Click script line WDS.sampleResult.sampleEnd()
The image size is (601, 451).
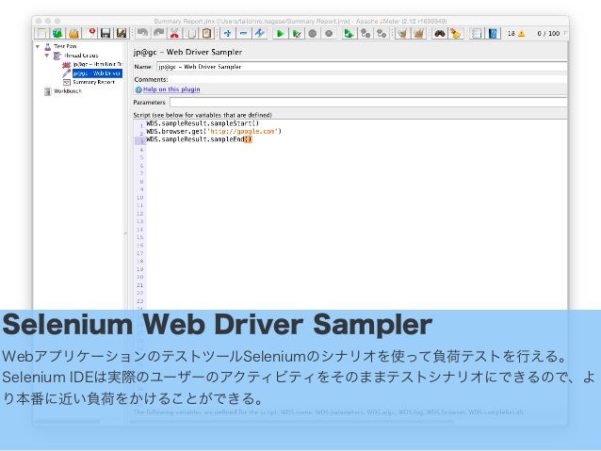pyautogui.click(x=200, y=139)
